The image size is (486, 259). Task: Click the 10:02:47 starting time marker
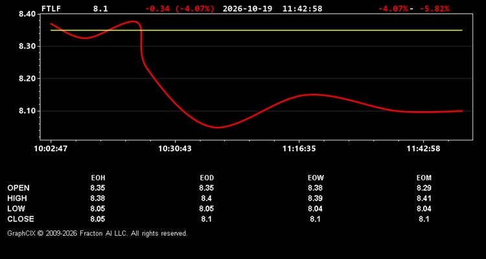pyautogui.click(x=51, y=149)
